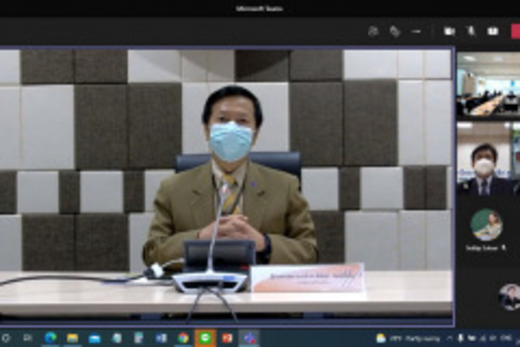Image resolution: width=520 pixels, height=347 pixels.
Task: Open Windows search from the taskbar
Action: [x=6, y=338]
